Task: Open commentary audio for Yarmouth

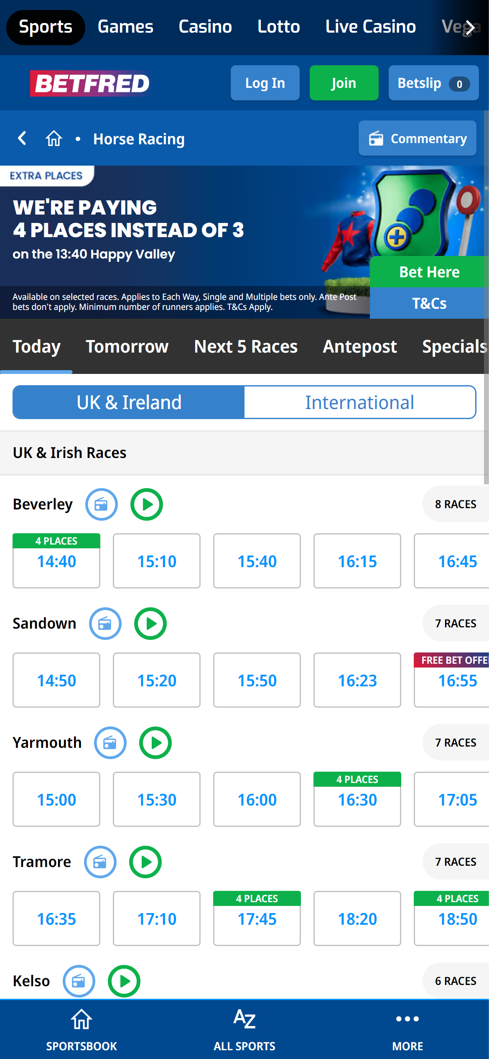Action: [x=110, y=742]
